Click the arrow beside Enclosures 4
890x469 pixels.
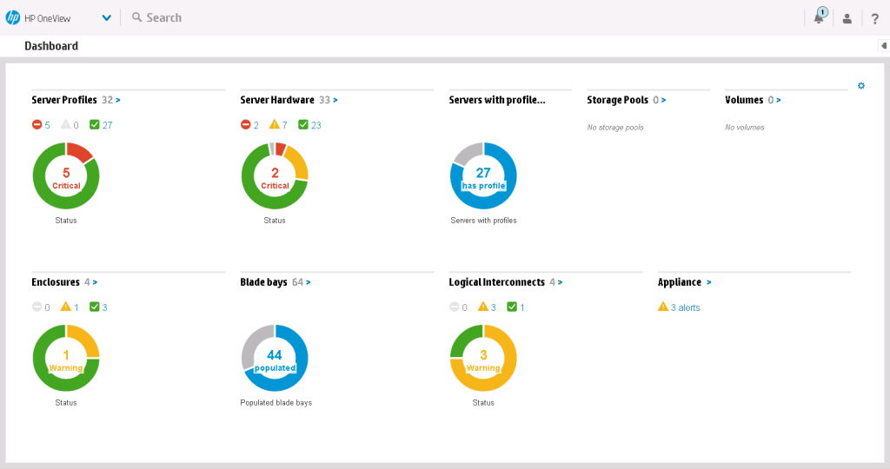[x=95, y=282]
